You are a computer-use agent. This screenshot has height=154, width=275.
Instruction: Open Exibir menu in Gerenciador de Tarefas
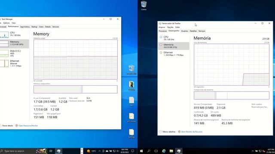click(177, 27)
